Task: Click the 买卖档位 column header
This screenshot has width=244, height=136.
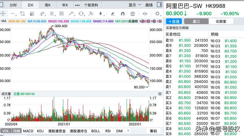Action: (x=173, y=34)
